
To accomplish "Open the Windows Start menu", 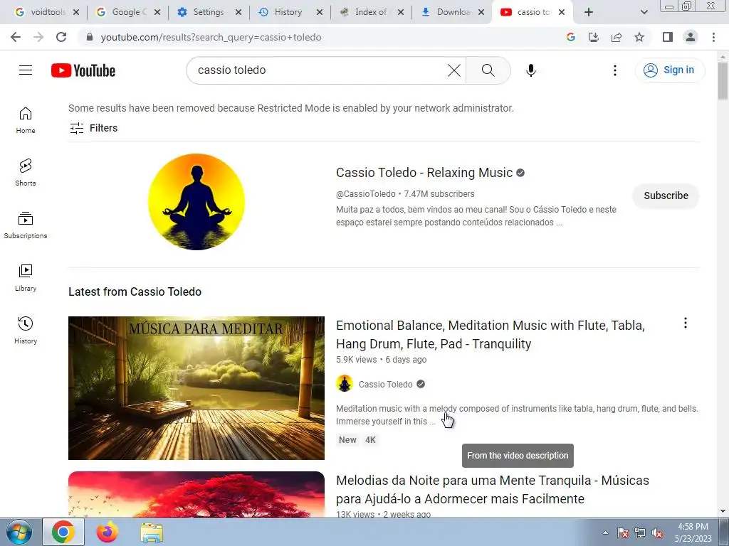I will [19, 532].
